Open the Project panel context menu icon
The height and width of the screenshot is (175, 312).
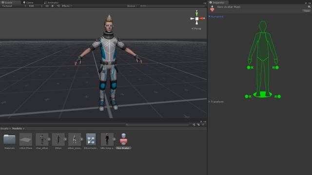pos(205,122)
